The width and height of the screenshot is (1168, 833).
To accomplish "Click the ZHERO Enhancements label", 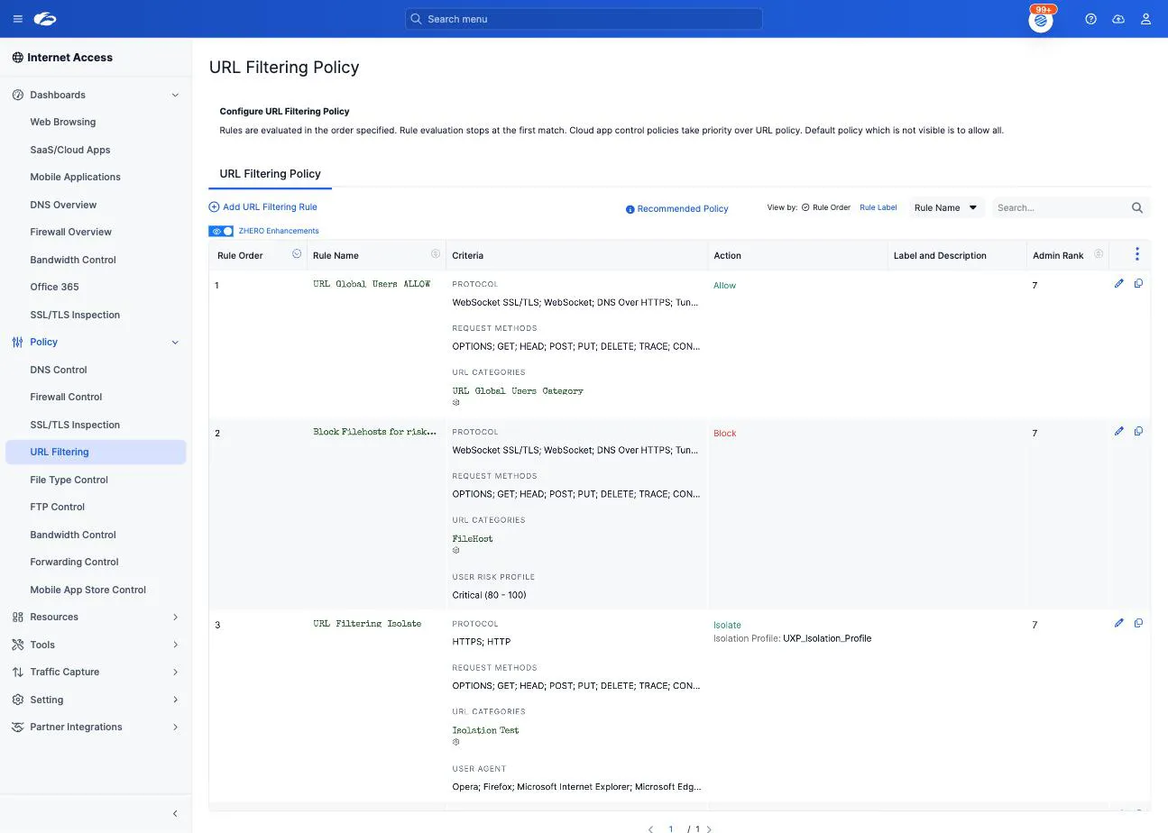I will coord(279,231).
